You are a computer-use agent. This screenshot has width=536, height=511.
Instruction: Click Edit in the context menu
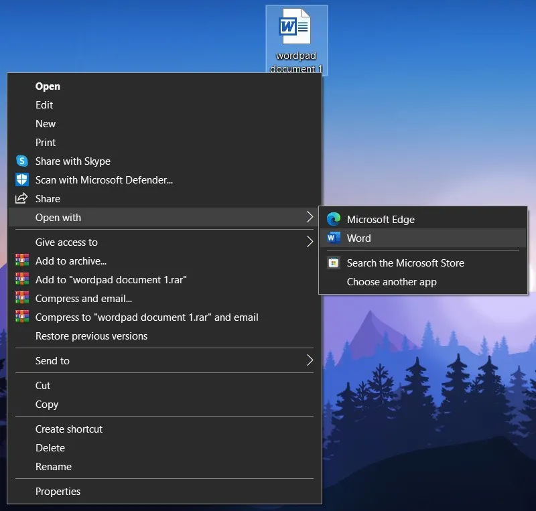(44, 105)
